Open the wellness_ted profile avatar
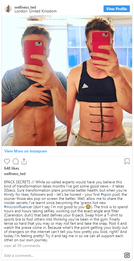Viewport: 134px width, 261px height. point(8,9)
